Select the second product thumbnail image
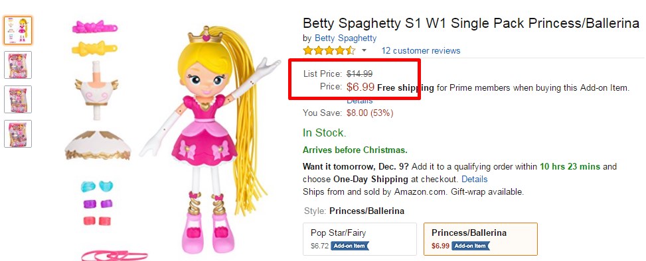 point(18,65)
